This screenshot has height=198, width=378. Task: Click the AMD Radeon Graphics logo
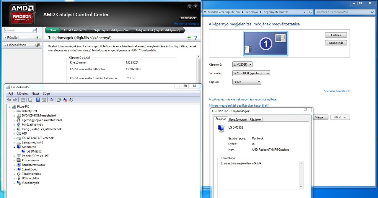[x=23, y=14]
